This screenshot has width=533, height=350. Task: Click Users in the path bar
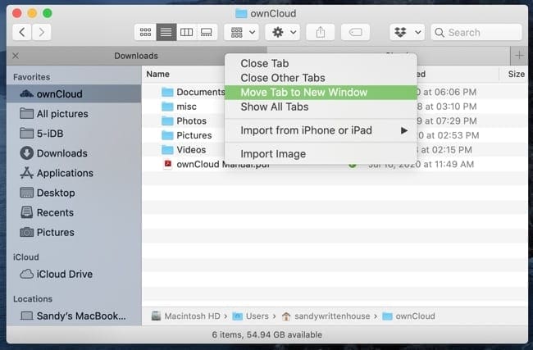point(251,316)
